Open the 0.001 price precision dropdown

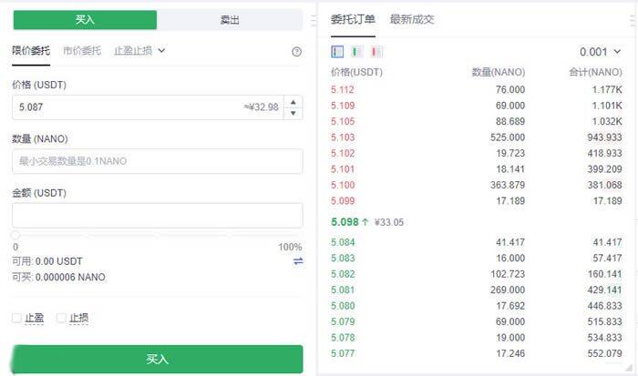[606, 52]
